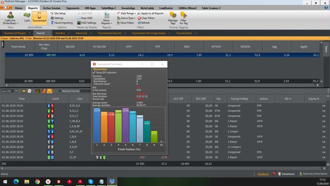Open File Explorer from taskbar
Screen dimensions: 330x186
[27, 182]
